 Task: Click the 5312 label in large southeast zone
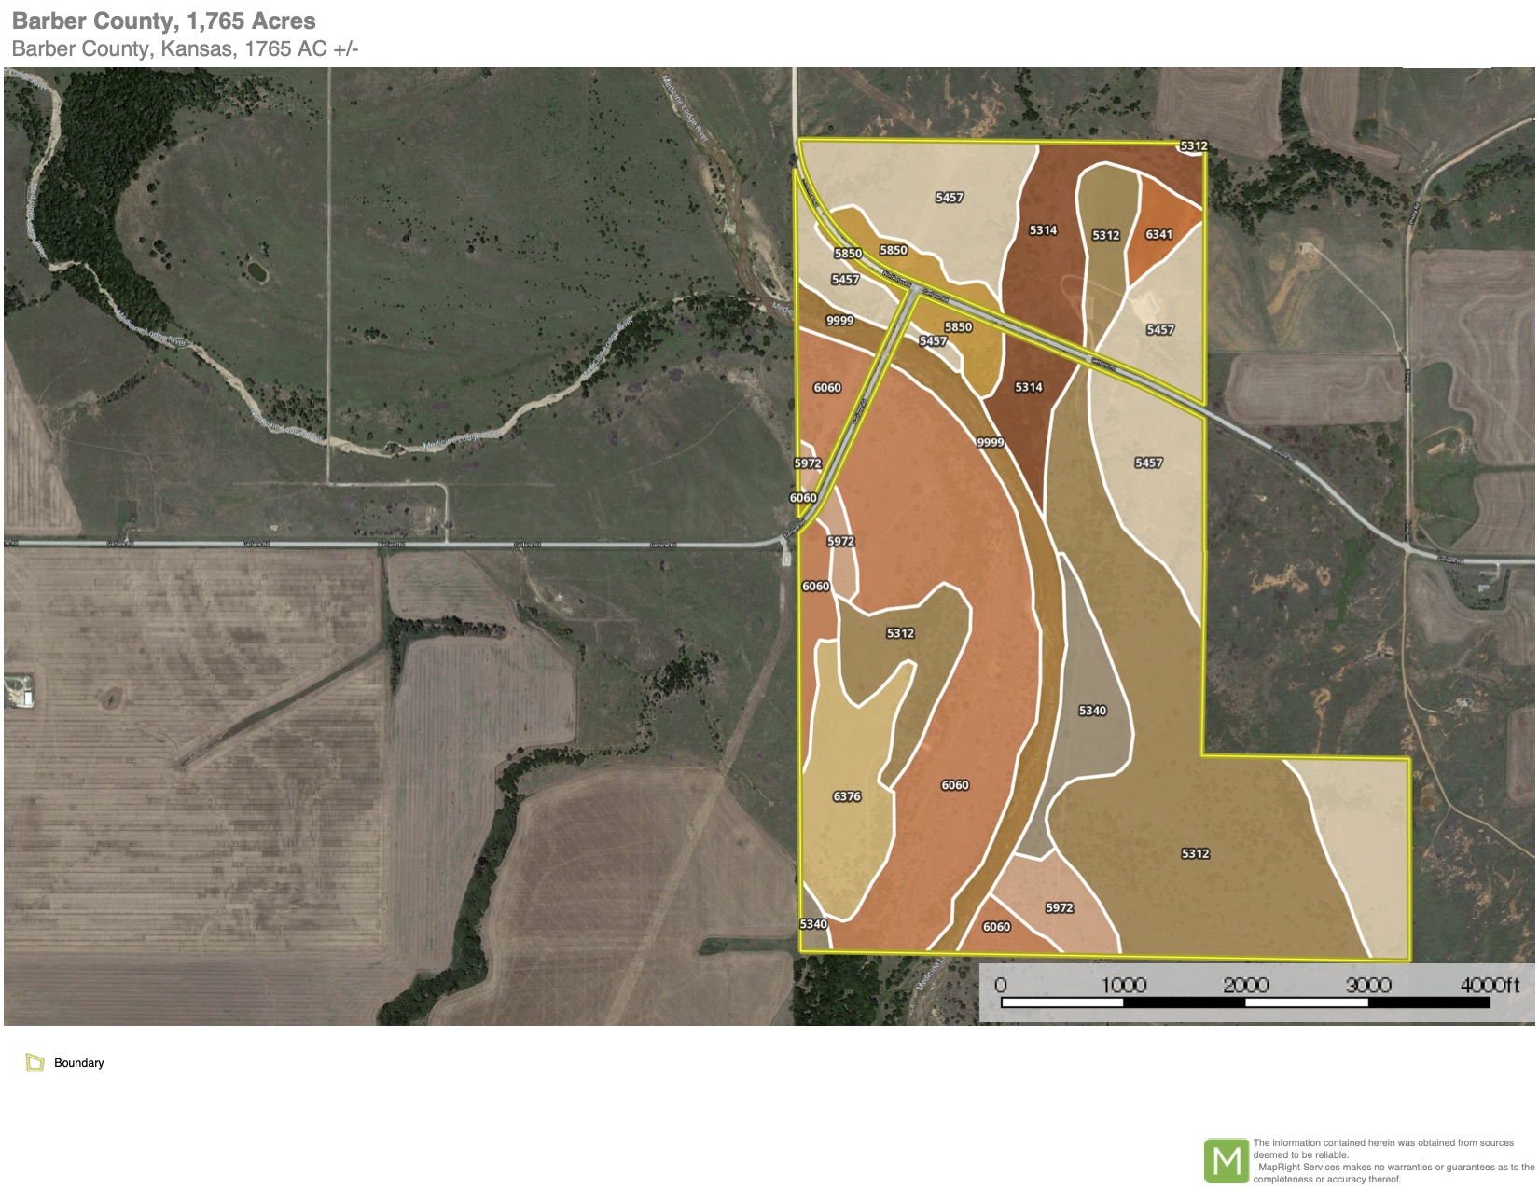click(1195, 853)
